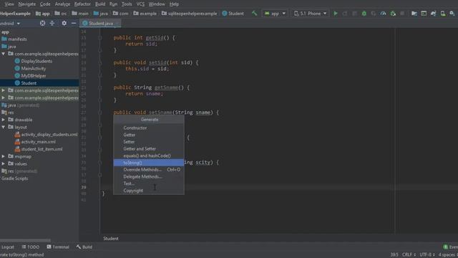Open the app run configuration dropdown
The image size is (458, 258).
(x=275, y=14)
